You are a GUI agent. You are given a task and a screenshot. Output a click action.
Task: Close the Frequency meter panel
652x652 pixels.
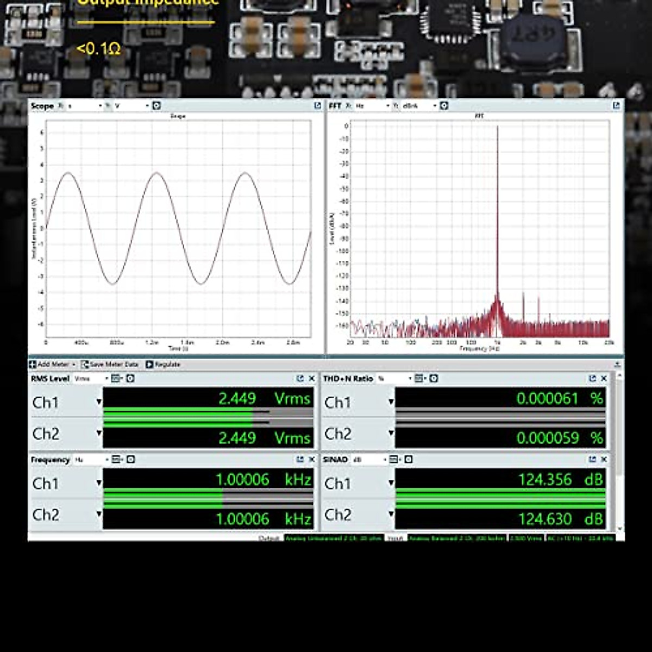click(x=311, y=460)
